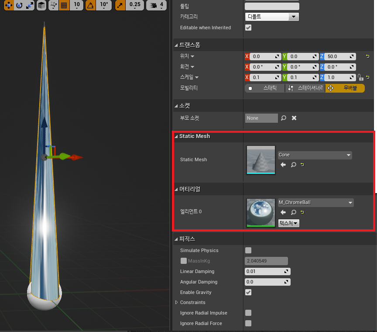Click the tooltip text field
This screenshot has height=332, width=377.
[272, 6]
